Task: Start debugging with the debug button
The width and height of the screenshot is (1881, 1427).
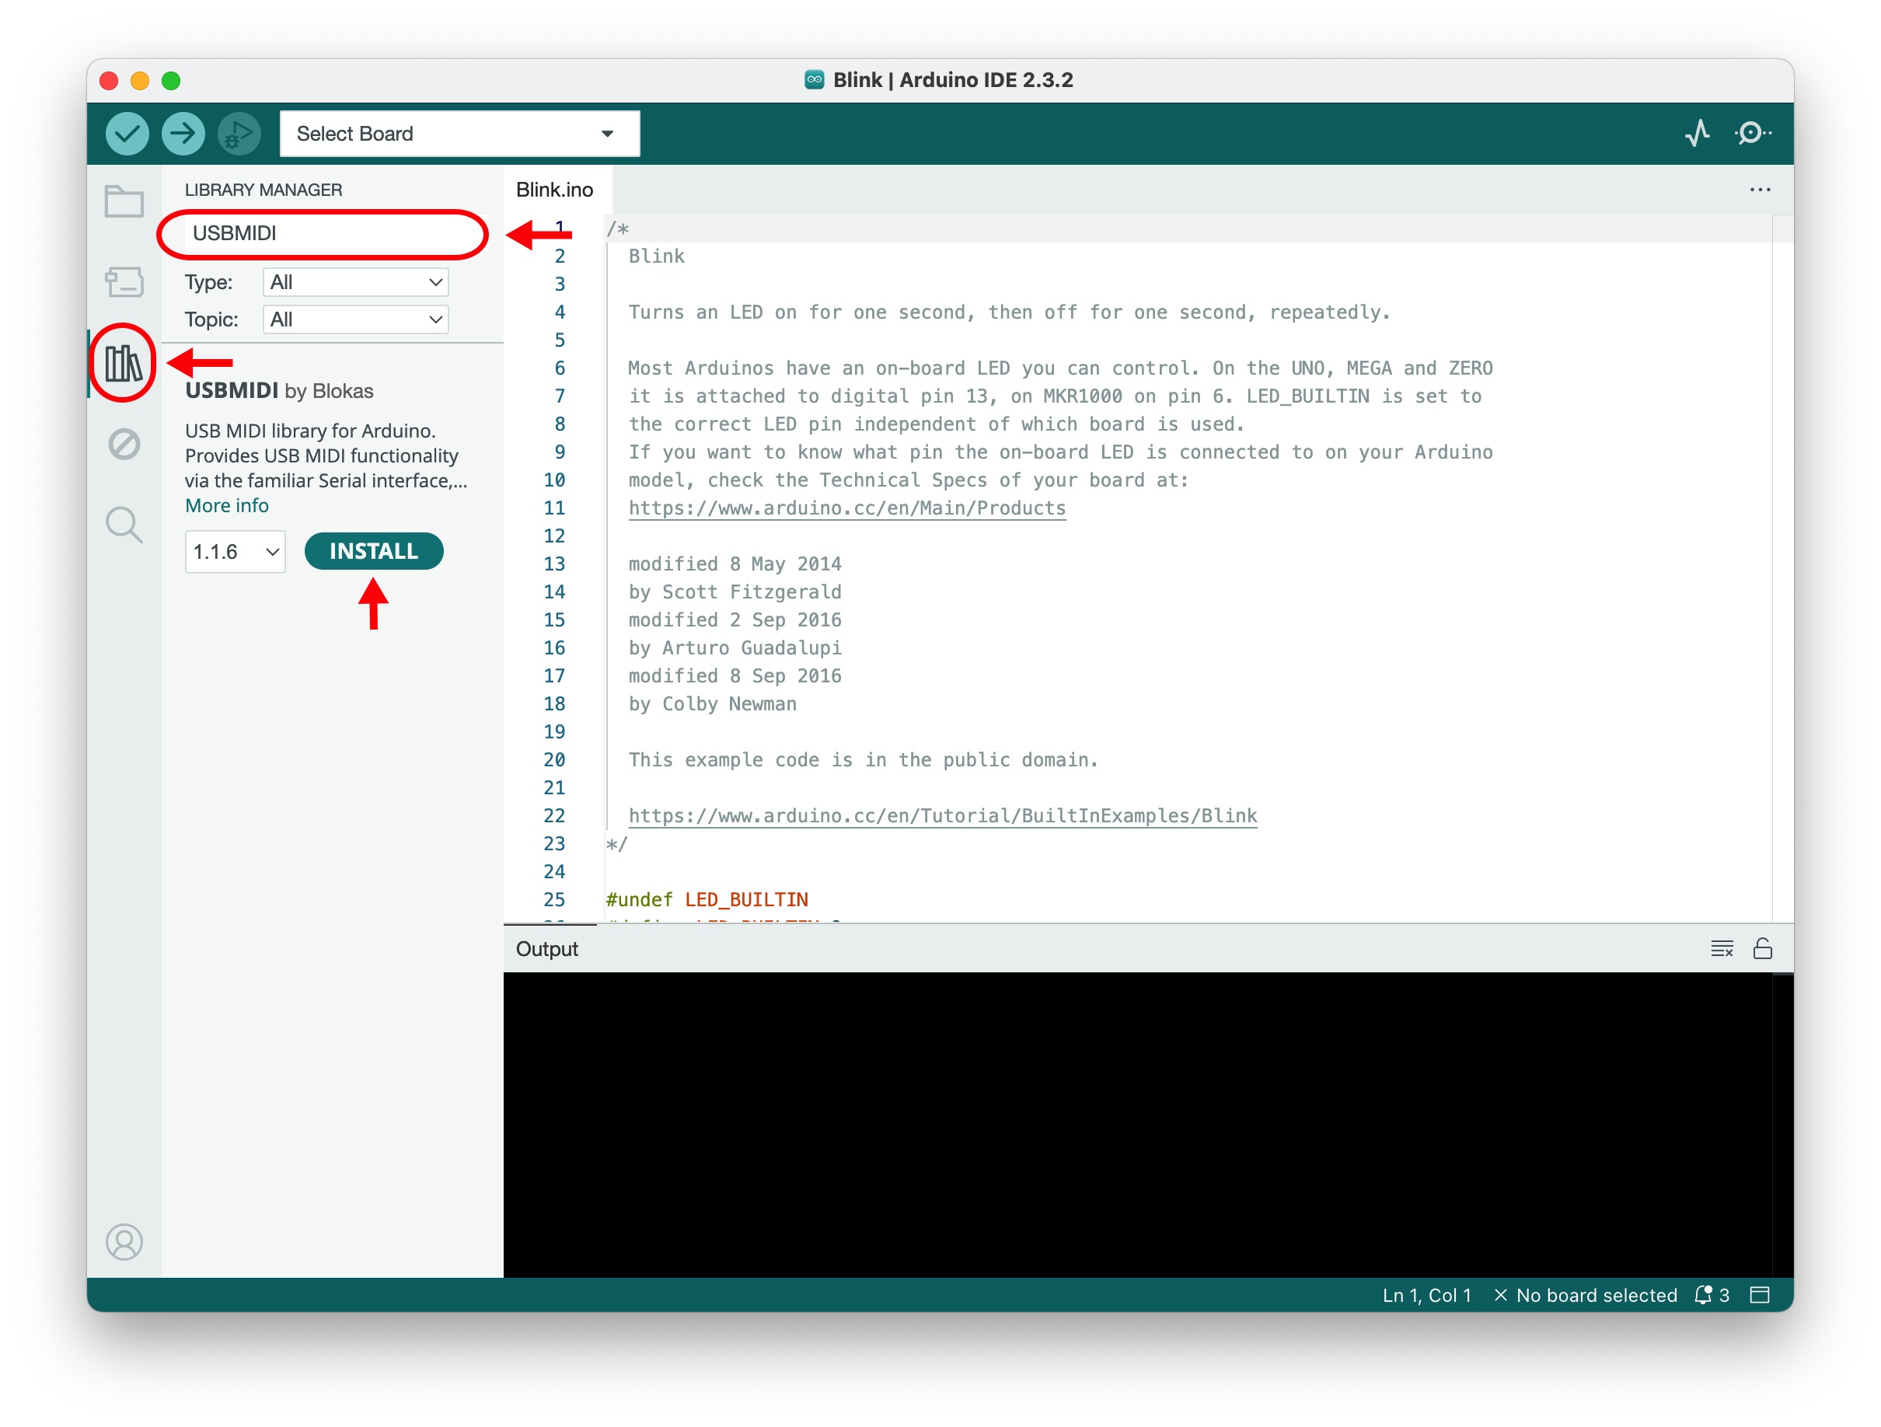Action: tap(239, 134)
